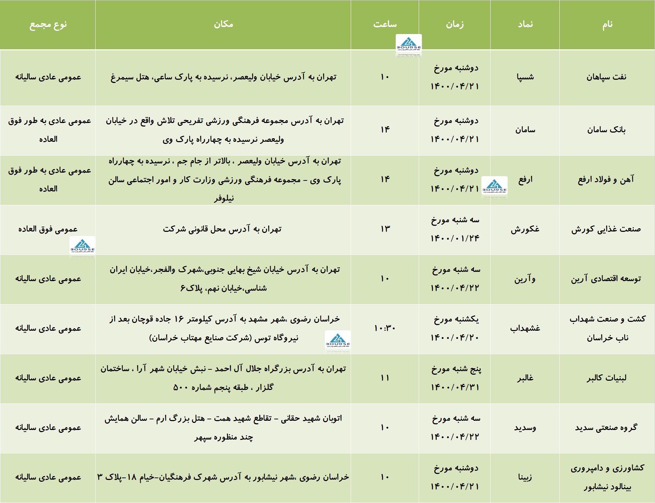655x503 pixels.
Task: Click the hour '۱۴' in the آهن و فولاد ارفع row
Action: tap(385, 179)
